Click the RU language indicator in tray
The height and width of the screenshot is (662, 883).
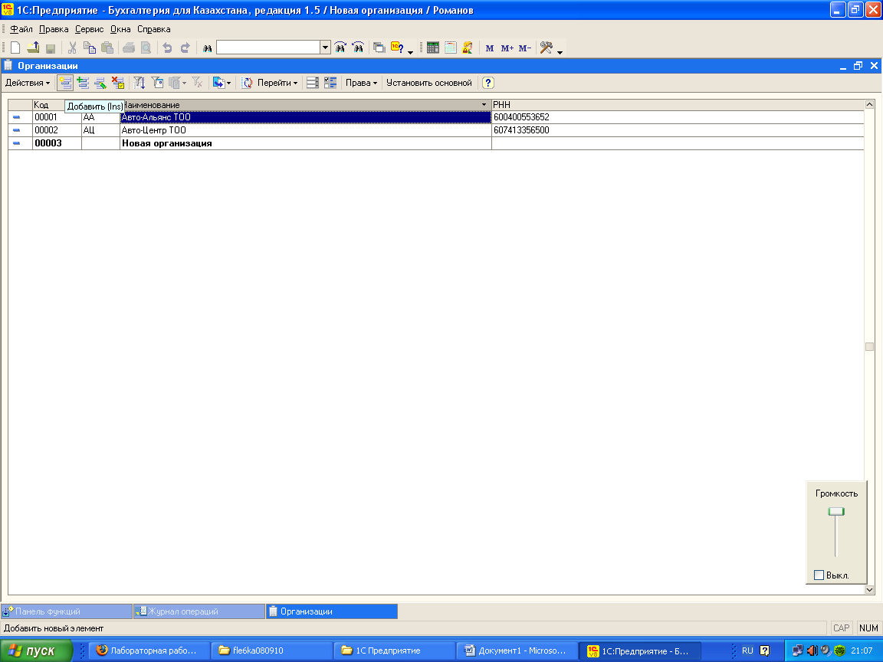point(747,651)
